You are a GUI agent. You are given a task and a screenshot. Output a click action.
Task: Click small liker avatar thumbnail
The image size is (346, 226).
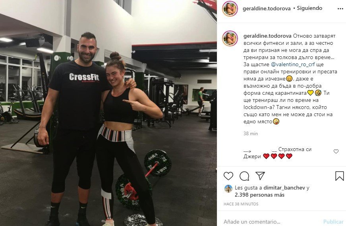click(x=228, y=189)
